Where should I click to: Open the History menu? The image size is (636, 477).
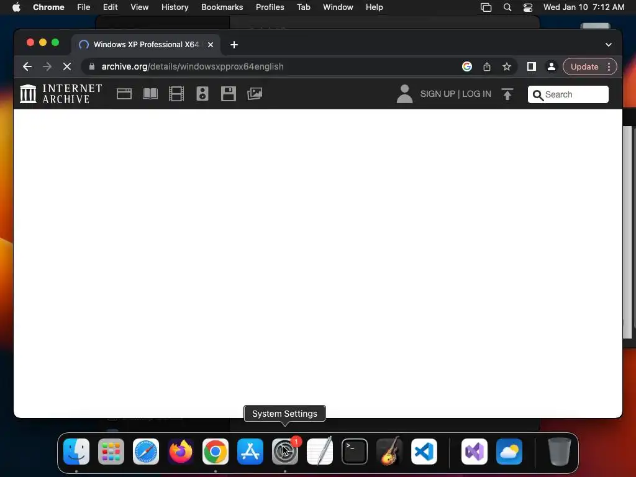pyautogui.click(x=175, y=7)
